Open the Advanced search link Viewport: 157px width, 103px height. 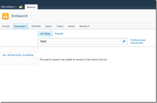click(137, 43)
